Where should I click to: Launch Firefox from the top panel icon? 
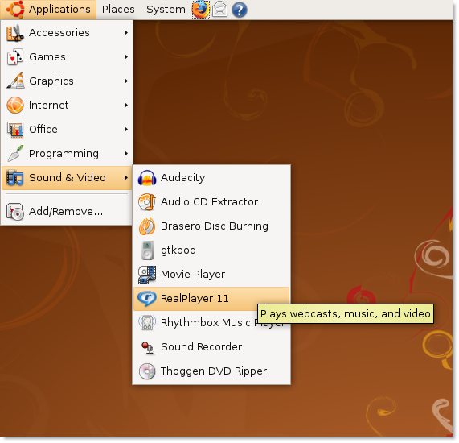click(200, 10)
